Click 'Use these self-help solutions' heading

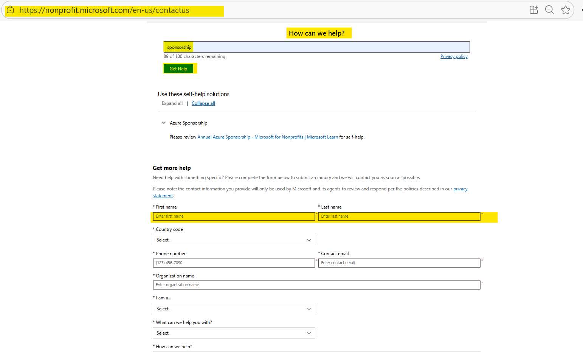[194, 94]
